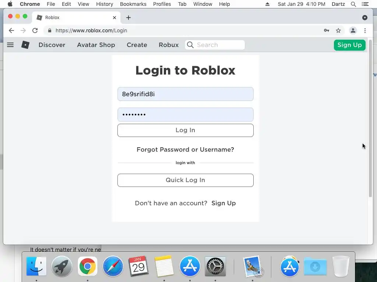Launch Safari from the Dock
The height and width of the screenshot is (282, 377).
pyautogui.click(x=113, y=266)
